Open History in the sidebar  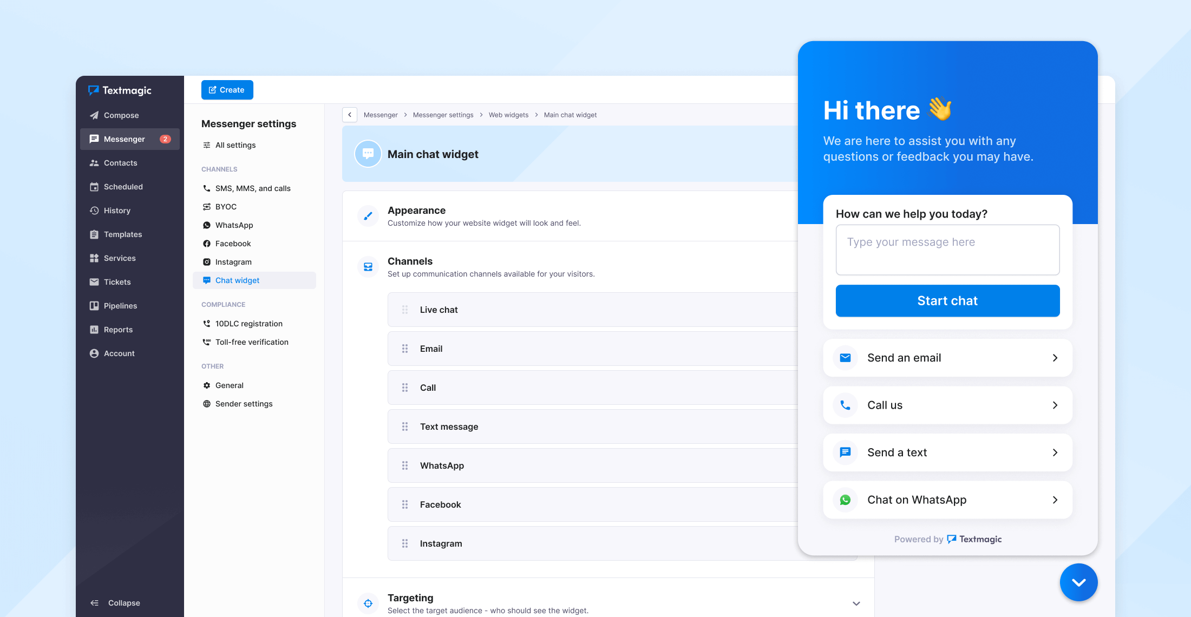[130, 211]
